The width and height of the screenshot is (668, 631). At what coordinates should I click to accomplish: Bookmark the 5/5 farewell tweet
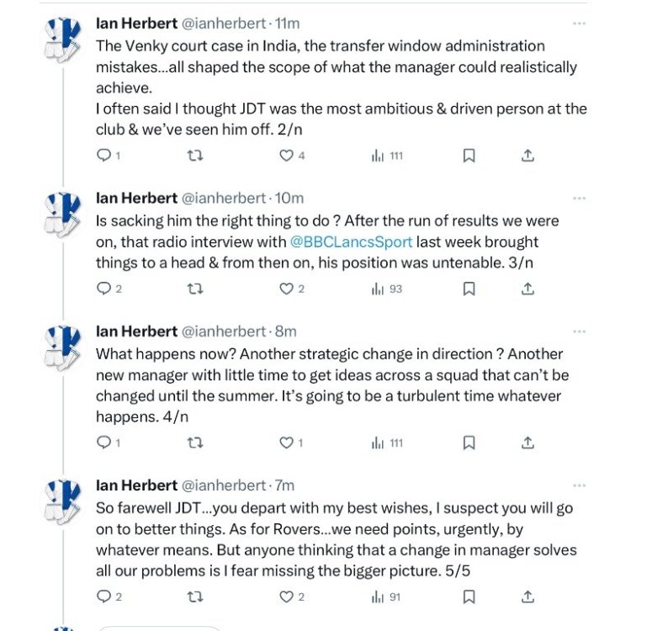click(469, 597)
